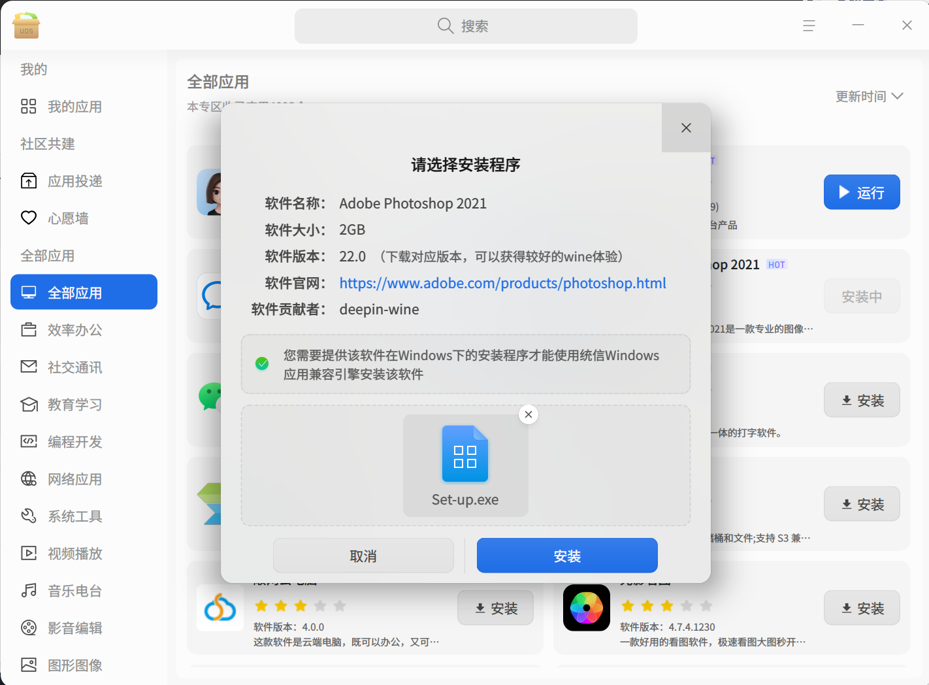Click the 教育学习 graduation cap icon
This screenshot has height=685, width=929.
point(29,405)
